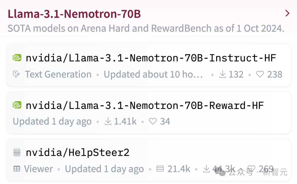This screenshot has width=297, height=184.
Task: Open nvidia/Llama-3.1-Nemotron-70B-Instruct-HF model
Action: coord(151,58)
